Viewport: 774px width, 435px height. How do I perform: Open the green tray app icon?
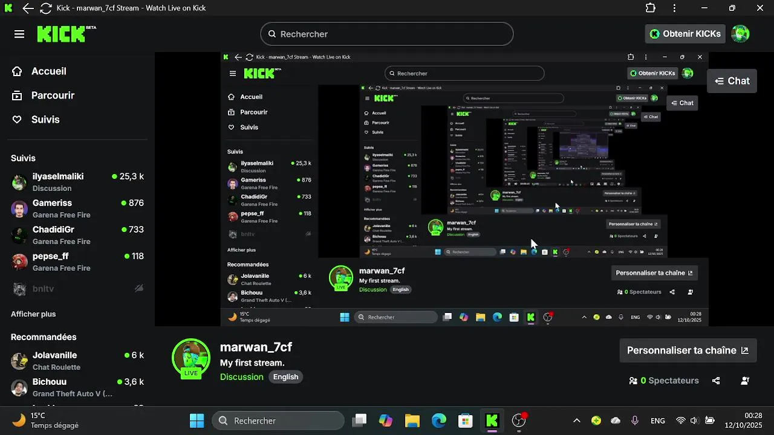pos(596,420)
